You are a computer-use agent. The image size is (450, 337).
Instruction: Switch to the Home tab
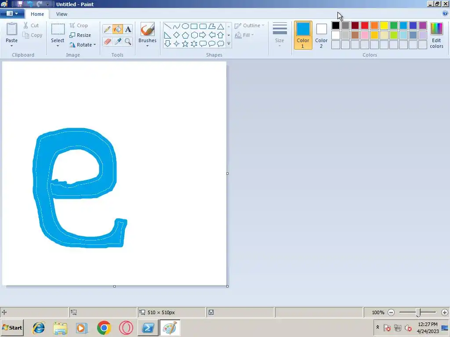tap(37, 14)
